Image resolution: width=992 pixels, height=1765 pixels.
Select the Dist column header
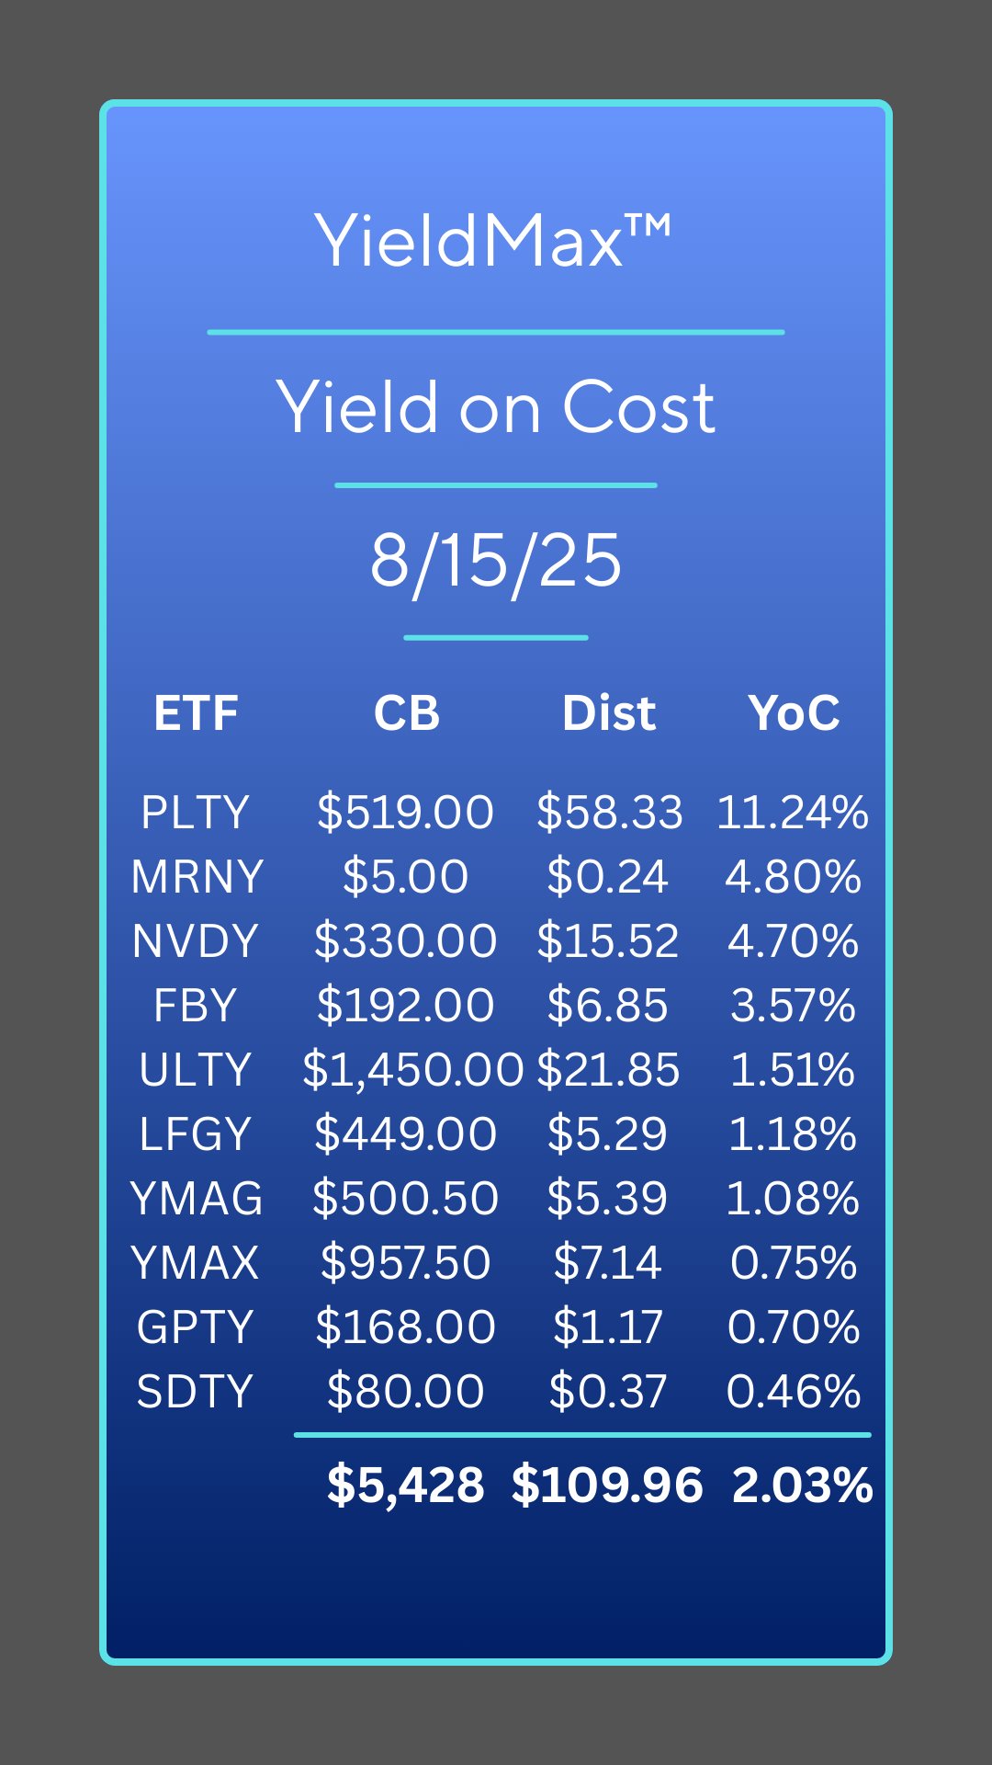point(608,713)
